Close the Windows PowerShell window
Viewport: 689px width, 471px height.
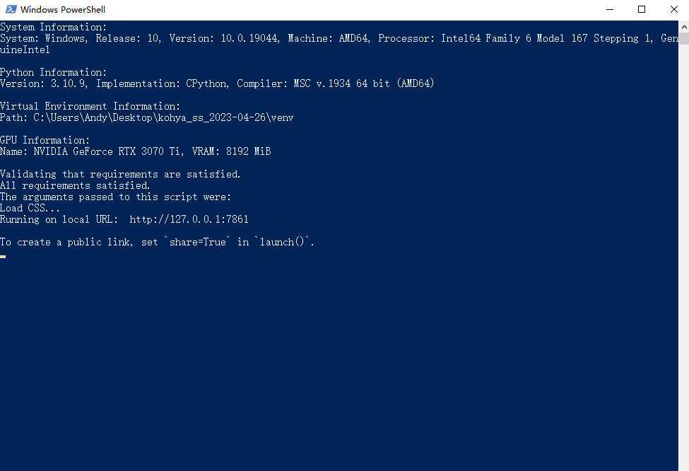tap(673, 10)
